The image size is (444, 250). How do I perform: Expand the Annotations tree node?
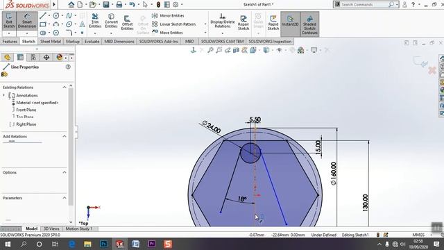point(4,96)
